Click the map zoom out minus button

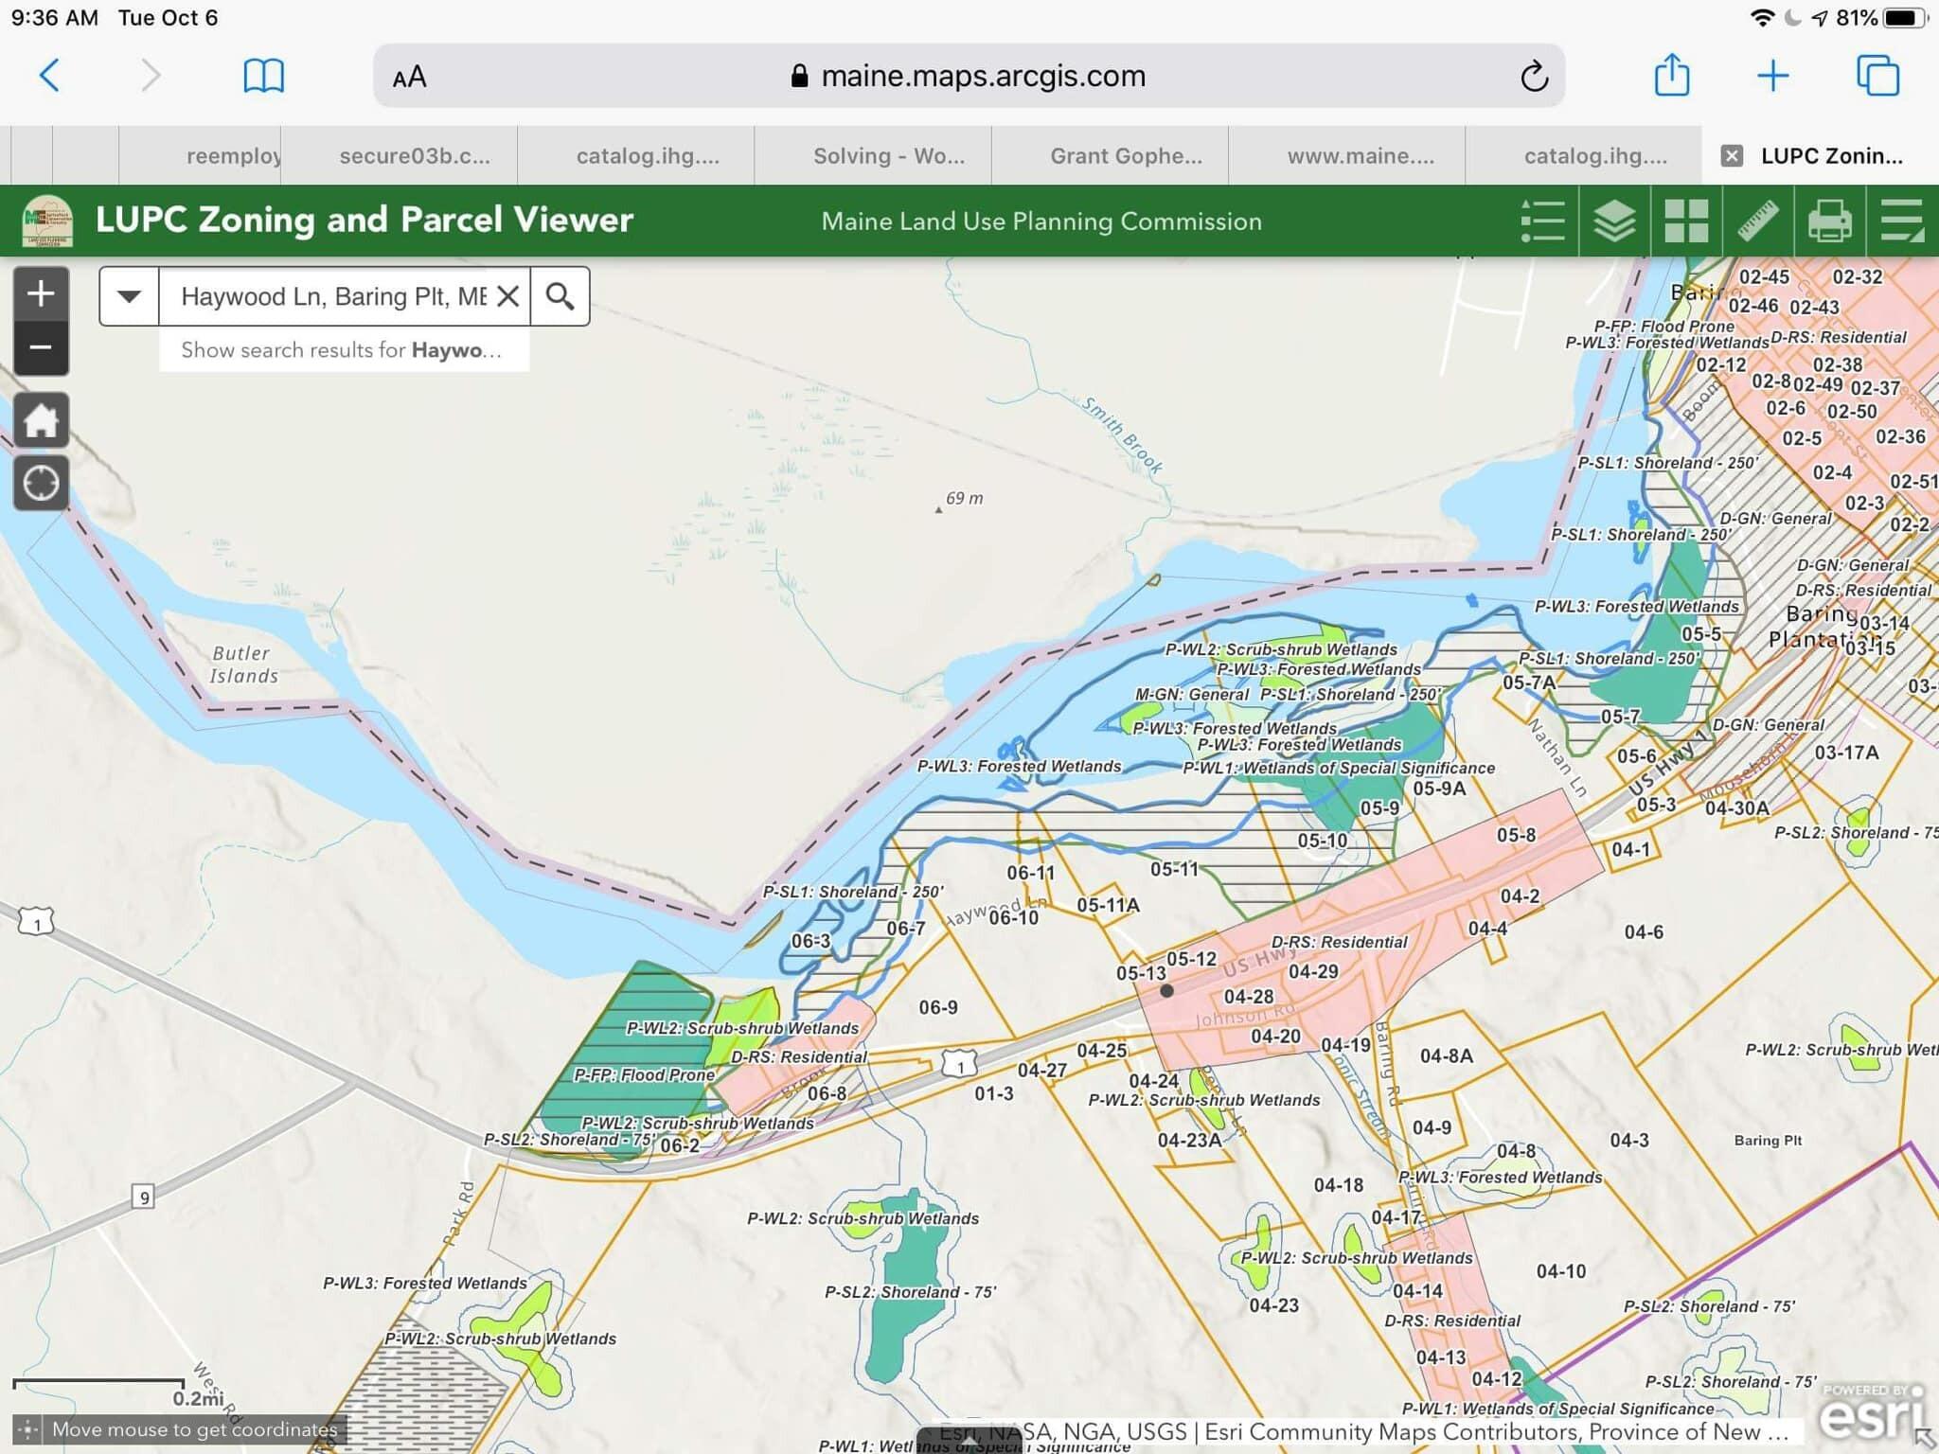click(x=41, y=347)
